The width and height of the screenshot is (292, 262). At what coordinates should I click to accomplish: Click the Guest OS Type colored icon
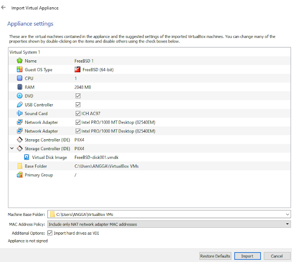[x=20, y=69]
